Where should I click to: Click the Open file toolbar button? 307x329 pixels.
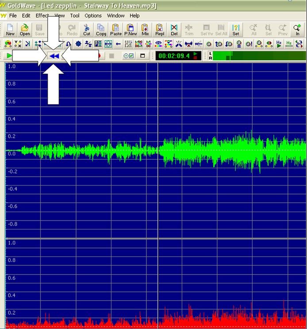click(25, 30)
